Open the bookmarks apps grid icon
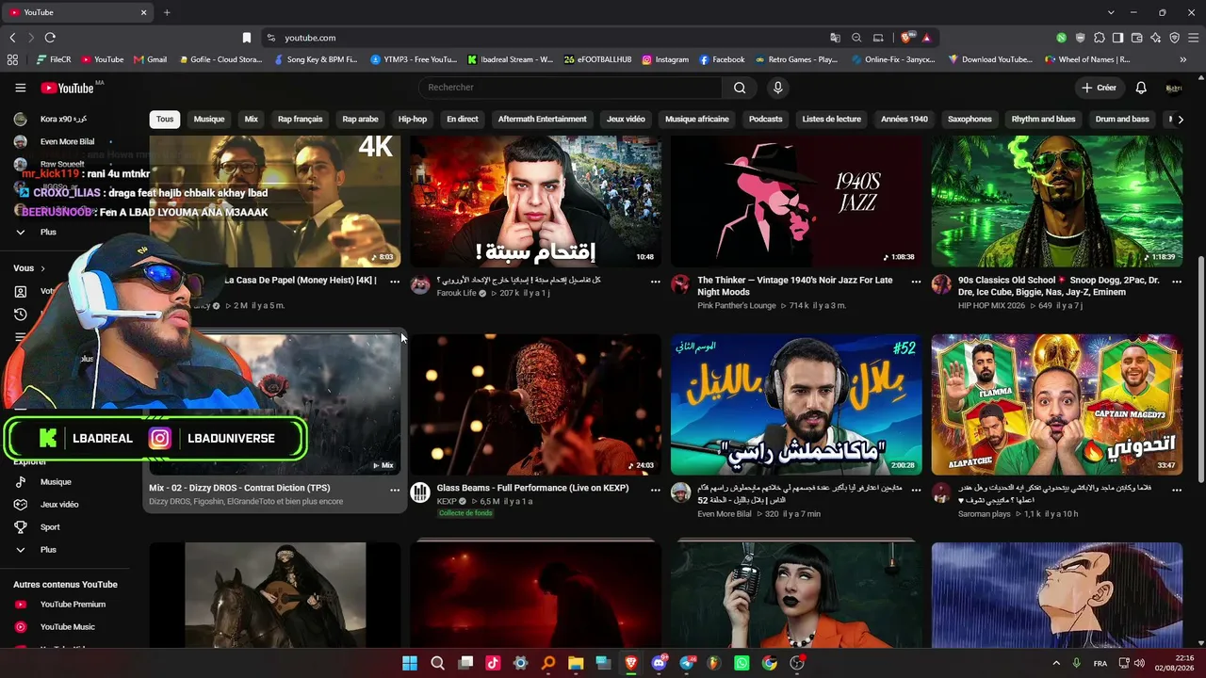1206x678 pixels. pyautogui.click(x=12, y=59)
